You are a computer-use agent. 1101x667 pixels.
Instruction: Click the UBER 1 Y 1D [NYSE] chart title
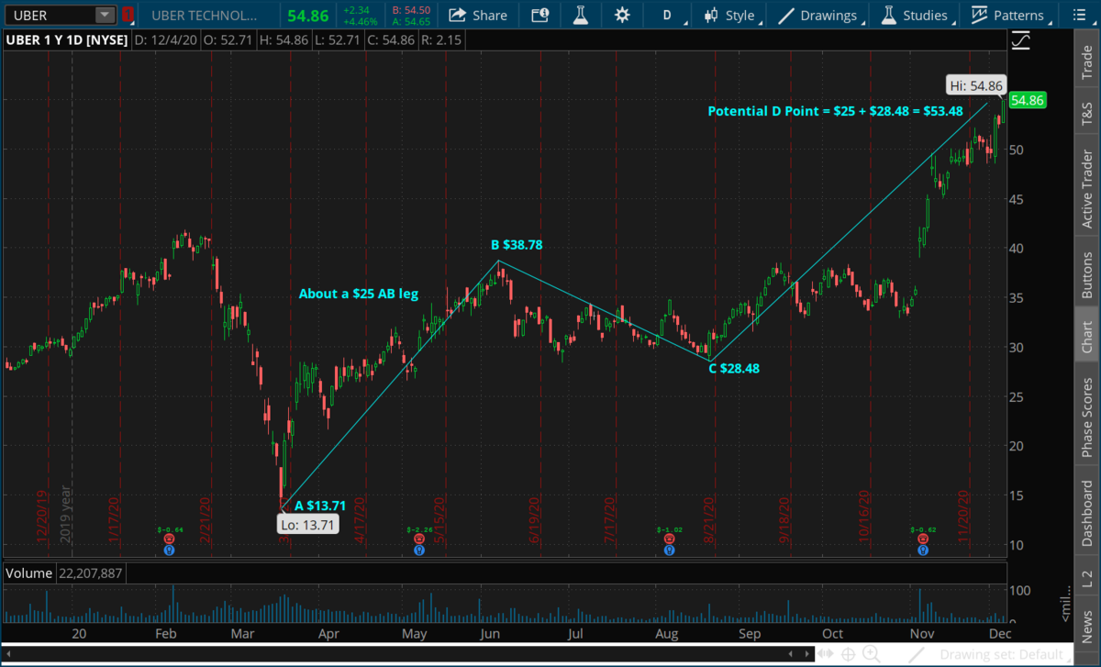[x=67, y=40]
